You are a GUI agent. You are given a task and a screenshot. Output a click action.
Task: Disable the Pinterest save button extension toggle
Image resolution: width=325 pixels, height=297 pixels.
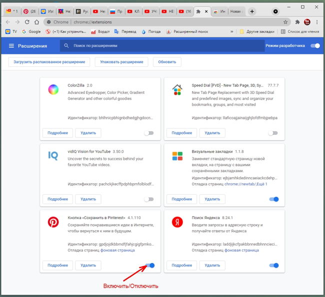(x=150, y=266)
